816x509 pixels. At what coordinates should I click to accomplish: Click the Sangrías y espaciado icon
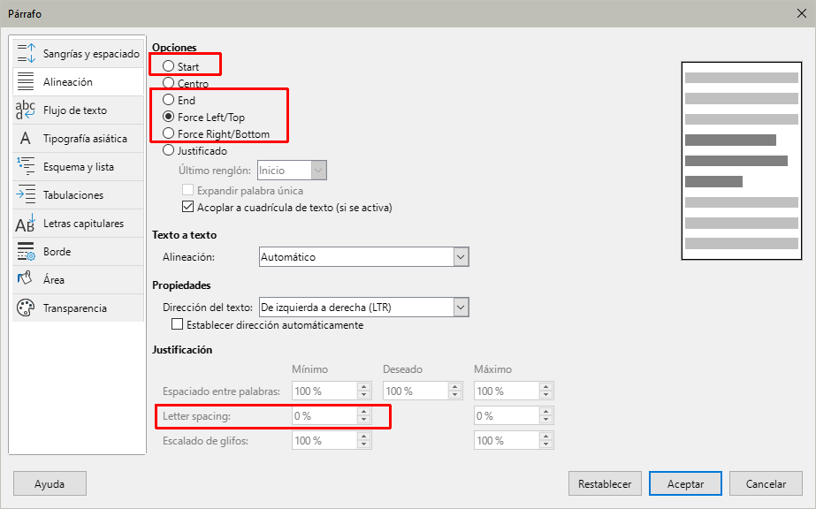point(26,54)
